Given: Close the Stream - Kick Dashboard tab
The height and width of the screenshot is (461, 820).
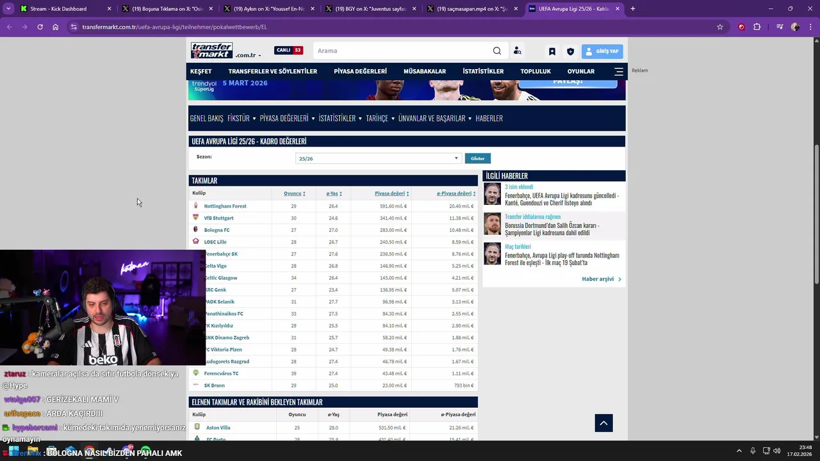Looking at the screenshot, I should pos(109,9).
